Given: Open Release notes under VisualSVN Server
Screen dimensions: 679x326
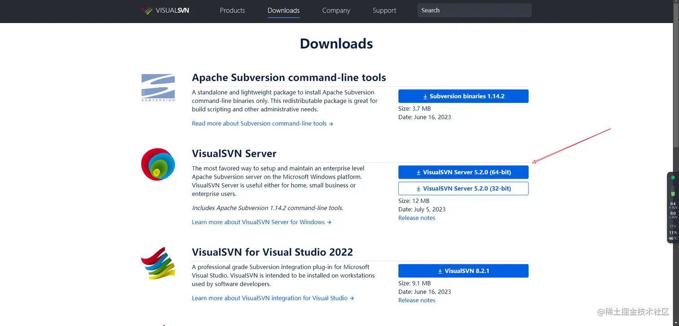Looking at the screenshot, I should 417,218.
